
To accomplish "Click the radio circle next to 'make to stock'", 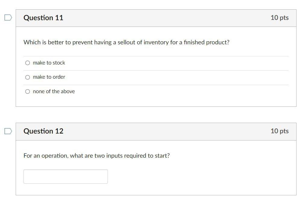I will click(x=27, y=63).
